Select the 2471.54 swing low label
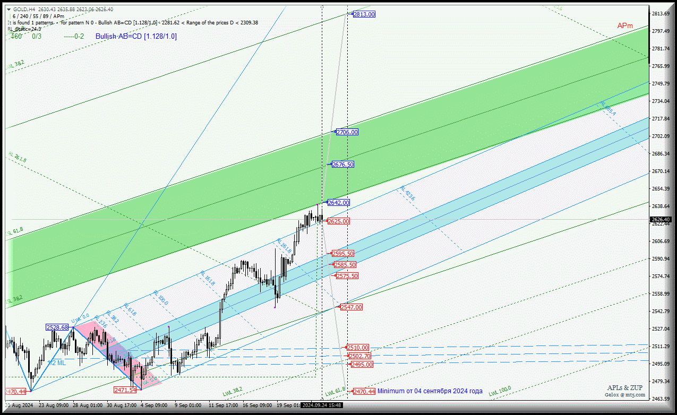 125,390
